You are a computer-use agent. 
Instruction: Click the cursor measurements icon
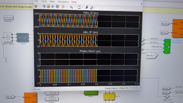pos(91,8)
